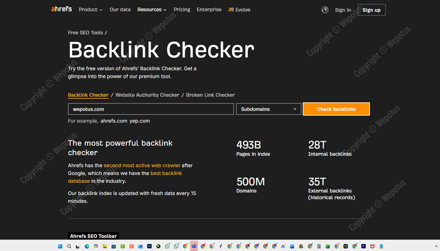Open the Enterprise page
This screenshot has width=440, height=251.
tap(209, 10)
